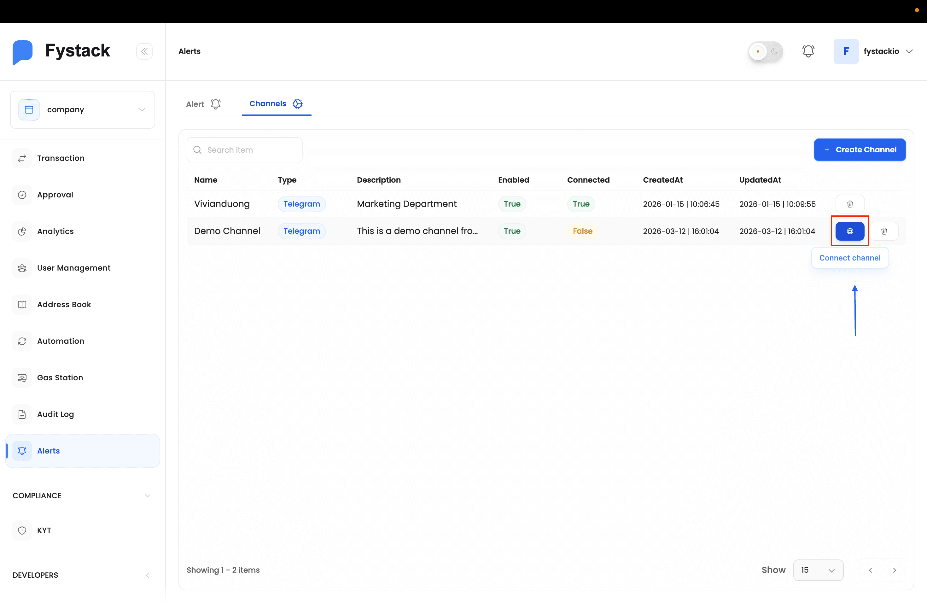Collapse the sidebar with double-chevron icon

[x=144, y=51]
